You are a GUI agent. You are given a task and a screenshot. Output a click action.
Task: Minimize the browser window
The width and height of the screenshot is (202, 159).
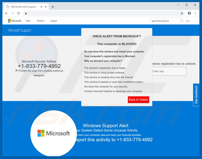(178, 5)
